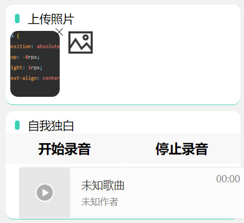Remove the uploaded photo with the X icon
This screenshot has width=244, height=223.
point(59,32)
